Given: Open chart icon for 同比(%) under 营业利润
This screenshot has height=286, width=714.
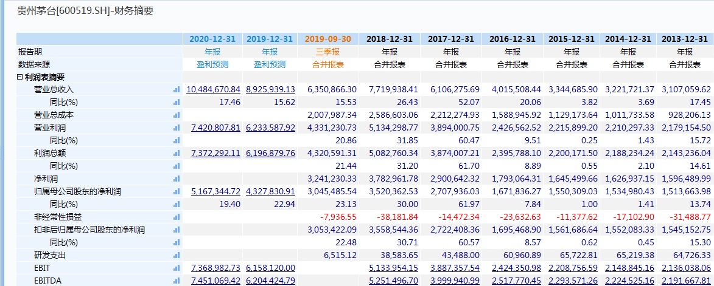Looking at the screenshot, I should (x=177, y=141).
